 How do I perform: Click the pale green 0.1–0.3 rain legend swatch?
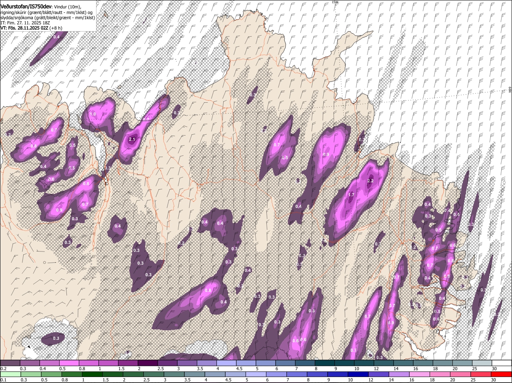[11, 375]
